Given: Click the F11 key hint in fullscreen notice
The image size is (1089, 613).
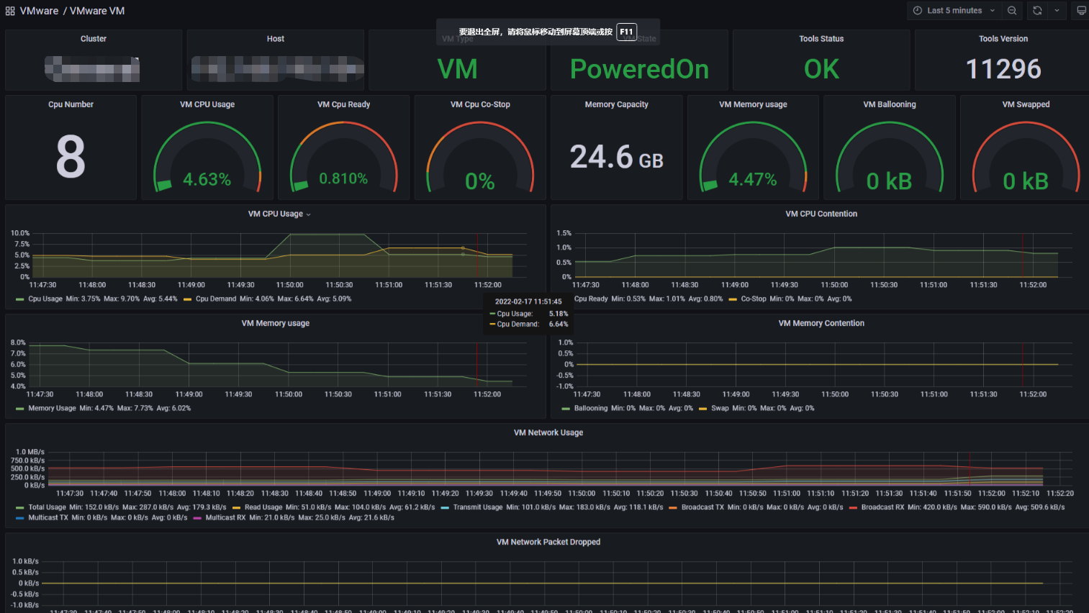Looking at the screenshot, I should (626, 32).
